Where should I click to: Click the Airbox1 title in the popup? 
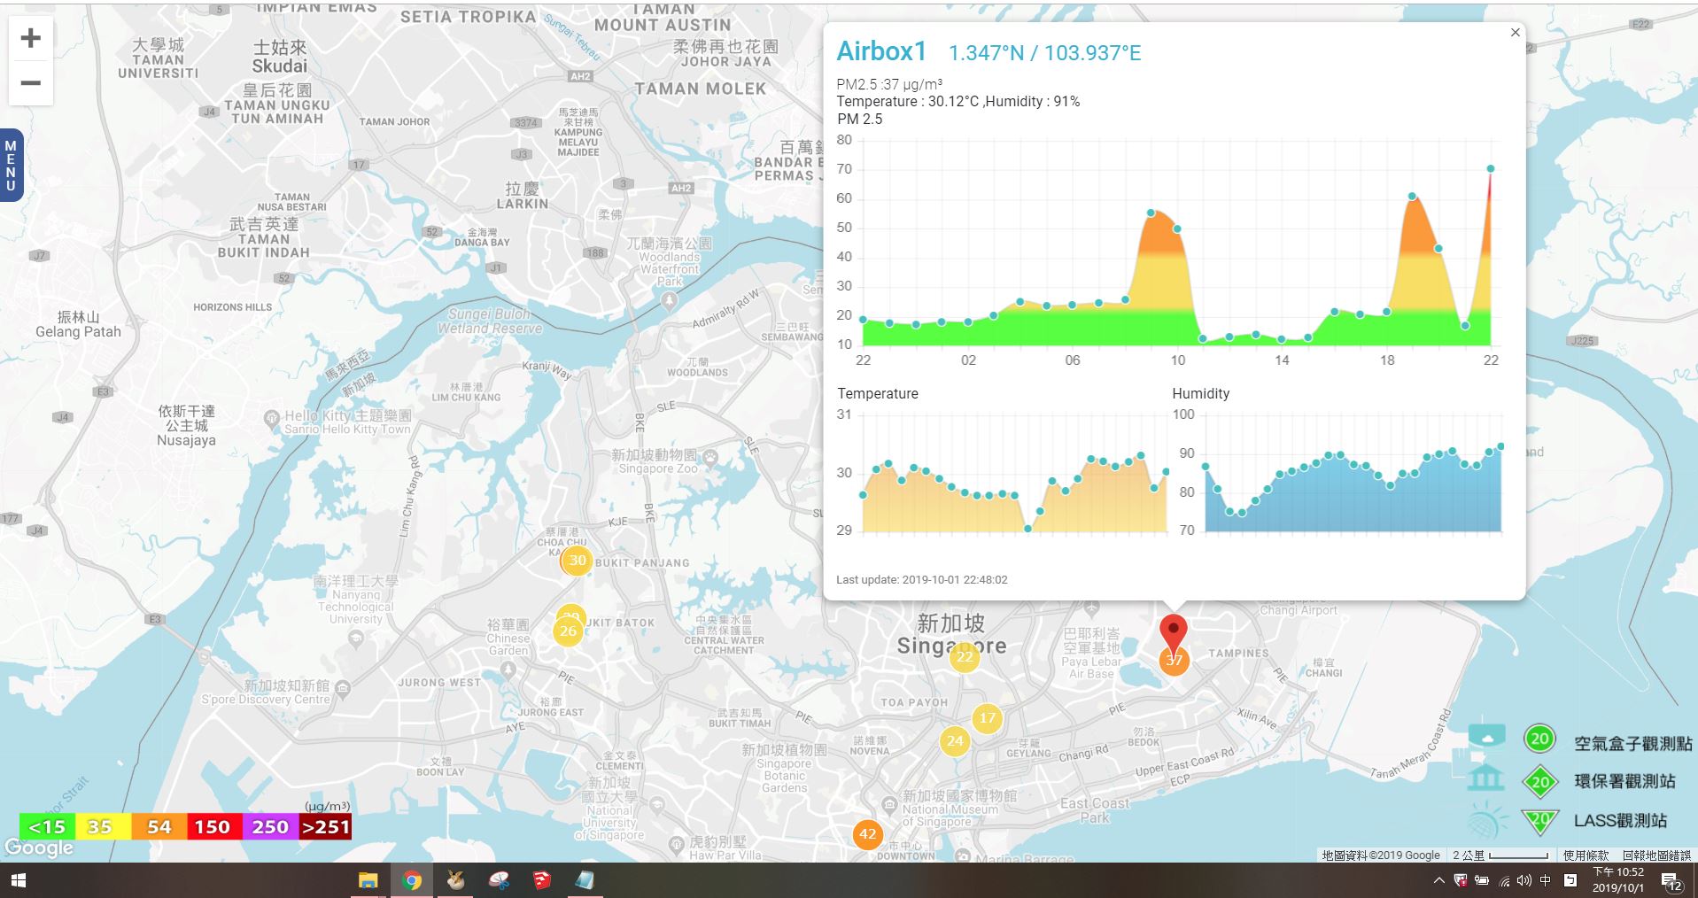[x=881, y=51]
